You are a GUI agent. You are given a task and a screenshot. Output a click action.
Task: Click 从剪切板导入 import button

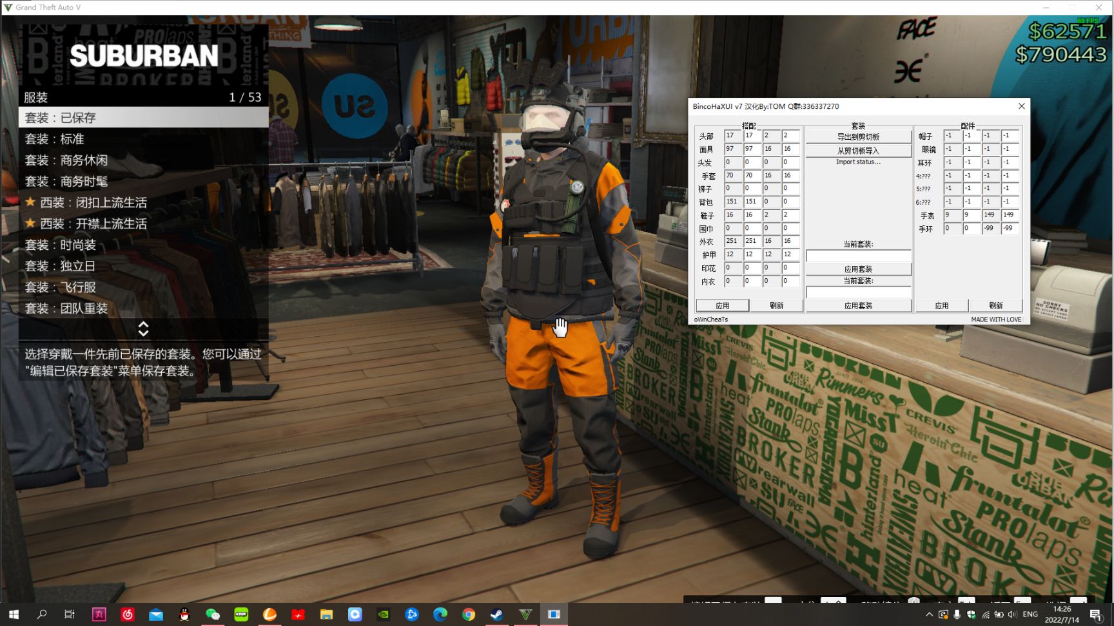858,151
